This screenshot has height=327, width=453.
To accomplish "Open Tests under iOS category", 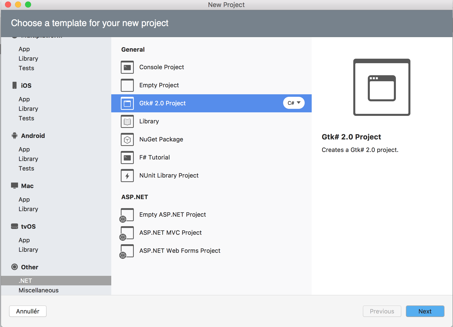I will tap(26, 118).
